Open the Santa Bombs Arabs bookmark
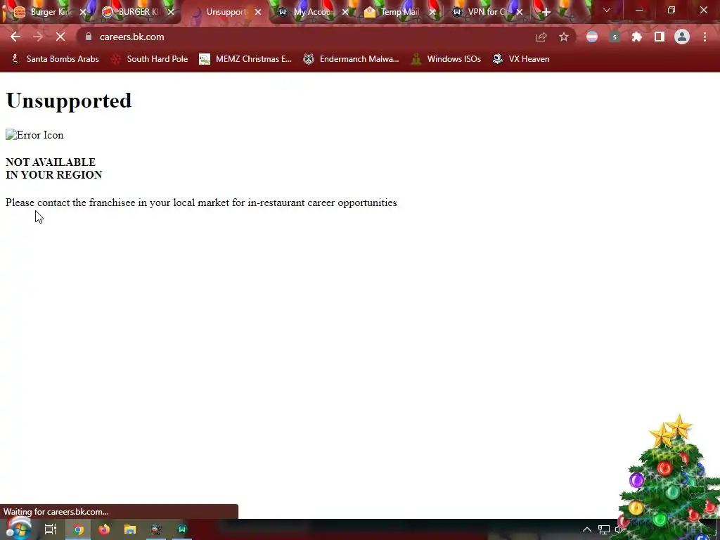 click(55, 59)
